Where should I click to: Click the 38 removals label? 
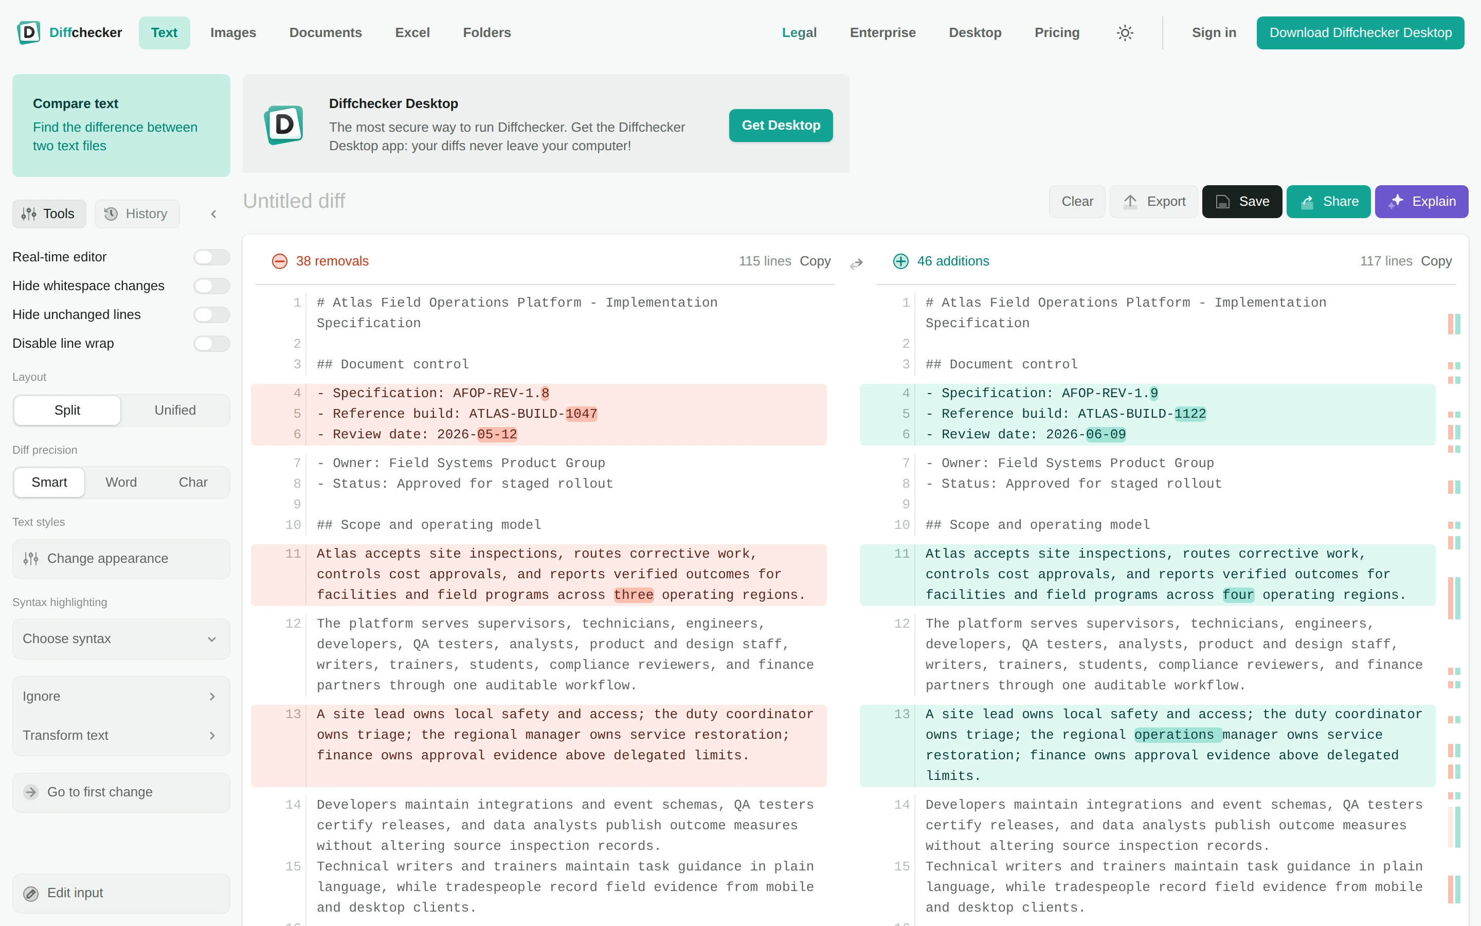tap(332, 261)
